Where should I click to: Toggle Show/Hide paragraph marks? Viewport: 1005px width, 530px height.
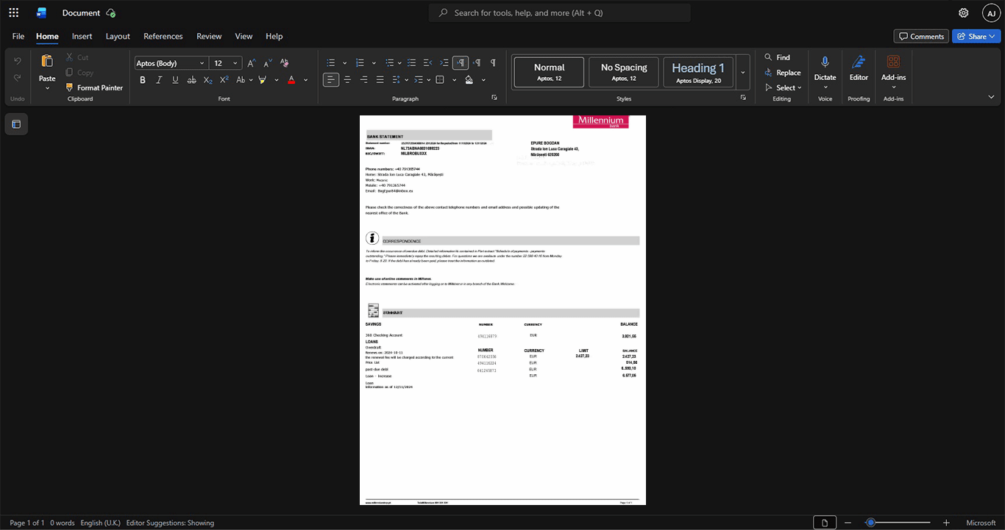(x=493, y=63)
